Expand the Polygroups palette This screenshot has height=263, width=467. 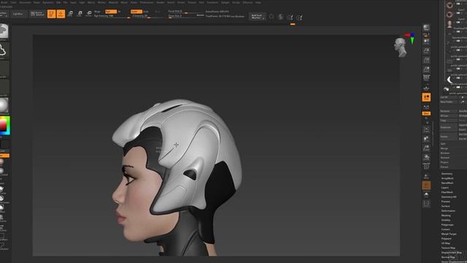(x=447, y=225)
